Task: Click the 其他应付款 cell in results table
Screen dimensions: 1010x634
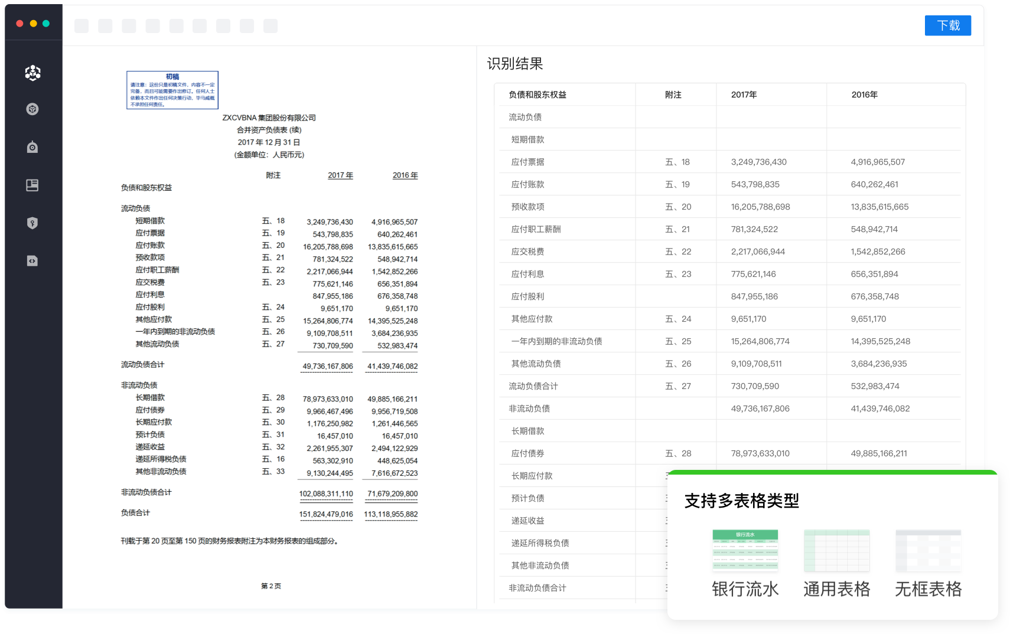Action: (x=532, y=319)
